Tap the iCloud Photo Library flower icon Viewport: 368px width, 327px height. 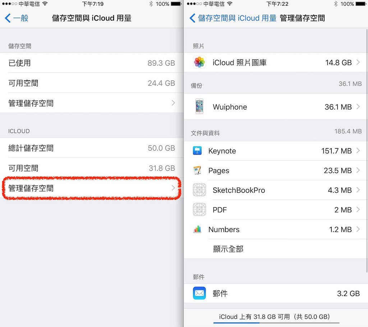tap(199, 63)
